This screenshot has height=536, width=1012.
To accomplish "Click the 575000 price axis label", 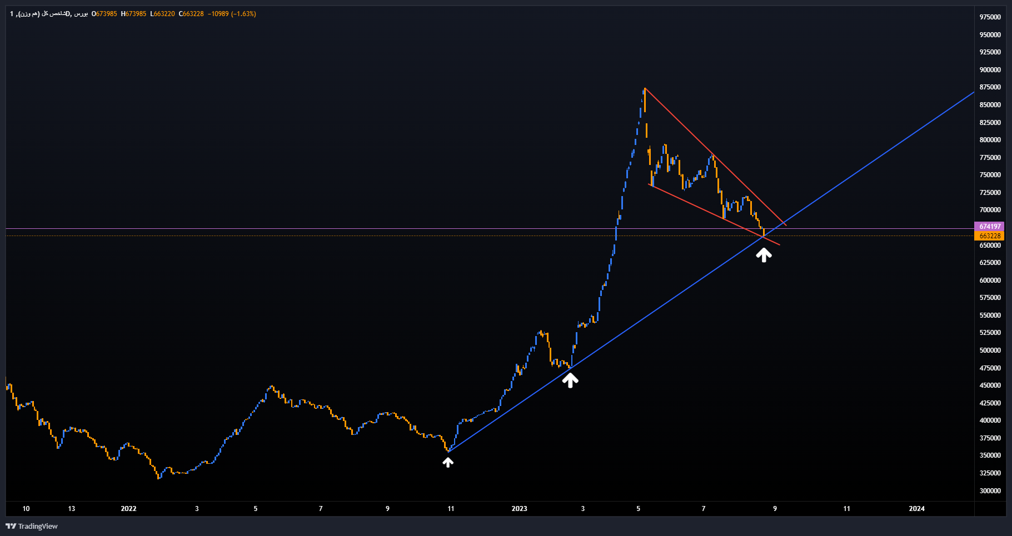I will (x=990, y=298).
